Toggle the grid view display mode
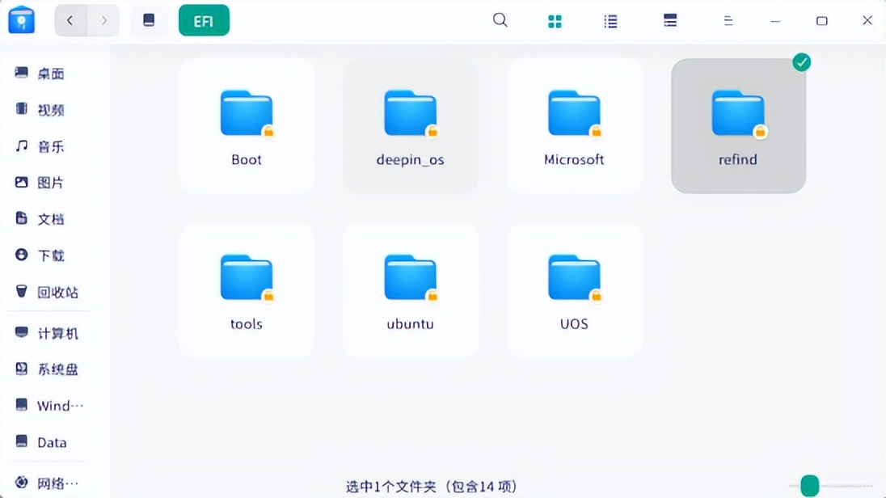886x498 pixels. (555, 19)
